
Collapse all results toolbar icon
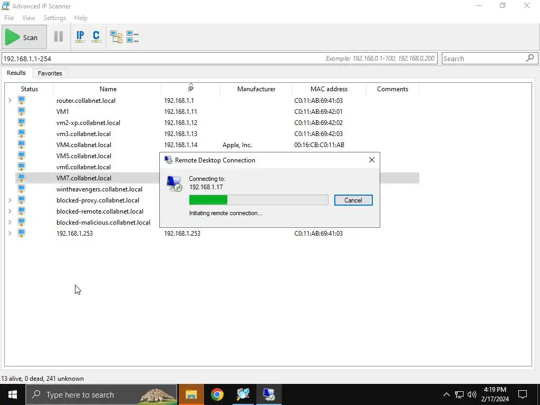[132, 36]
